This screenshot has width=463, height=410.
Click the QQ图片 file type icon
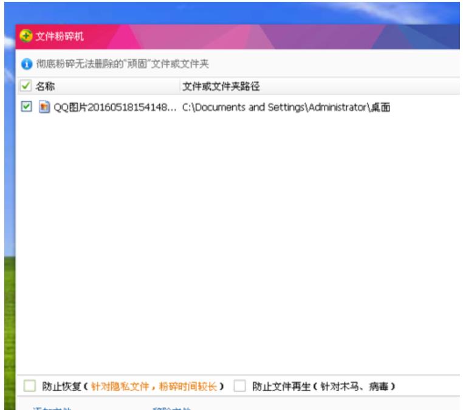(44, 107)
